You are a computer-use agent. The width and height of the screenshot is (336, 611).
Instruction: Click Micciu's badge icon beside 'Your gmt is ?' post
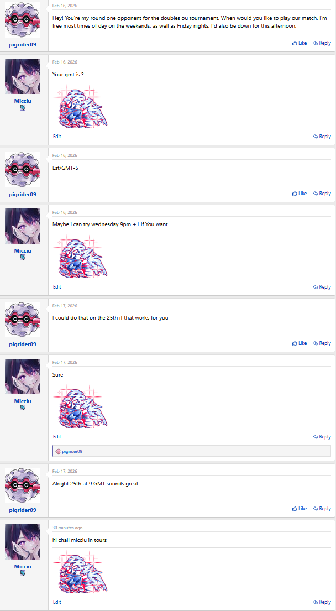[23, 108]
